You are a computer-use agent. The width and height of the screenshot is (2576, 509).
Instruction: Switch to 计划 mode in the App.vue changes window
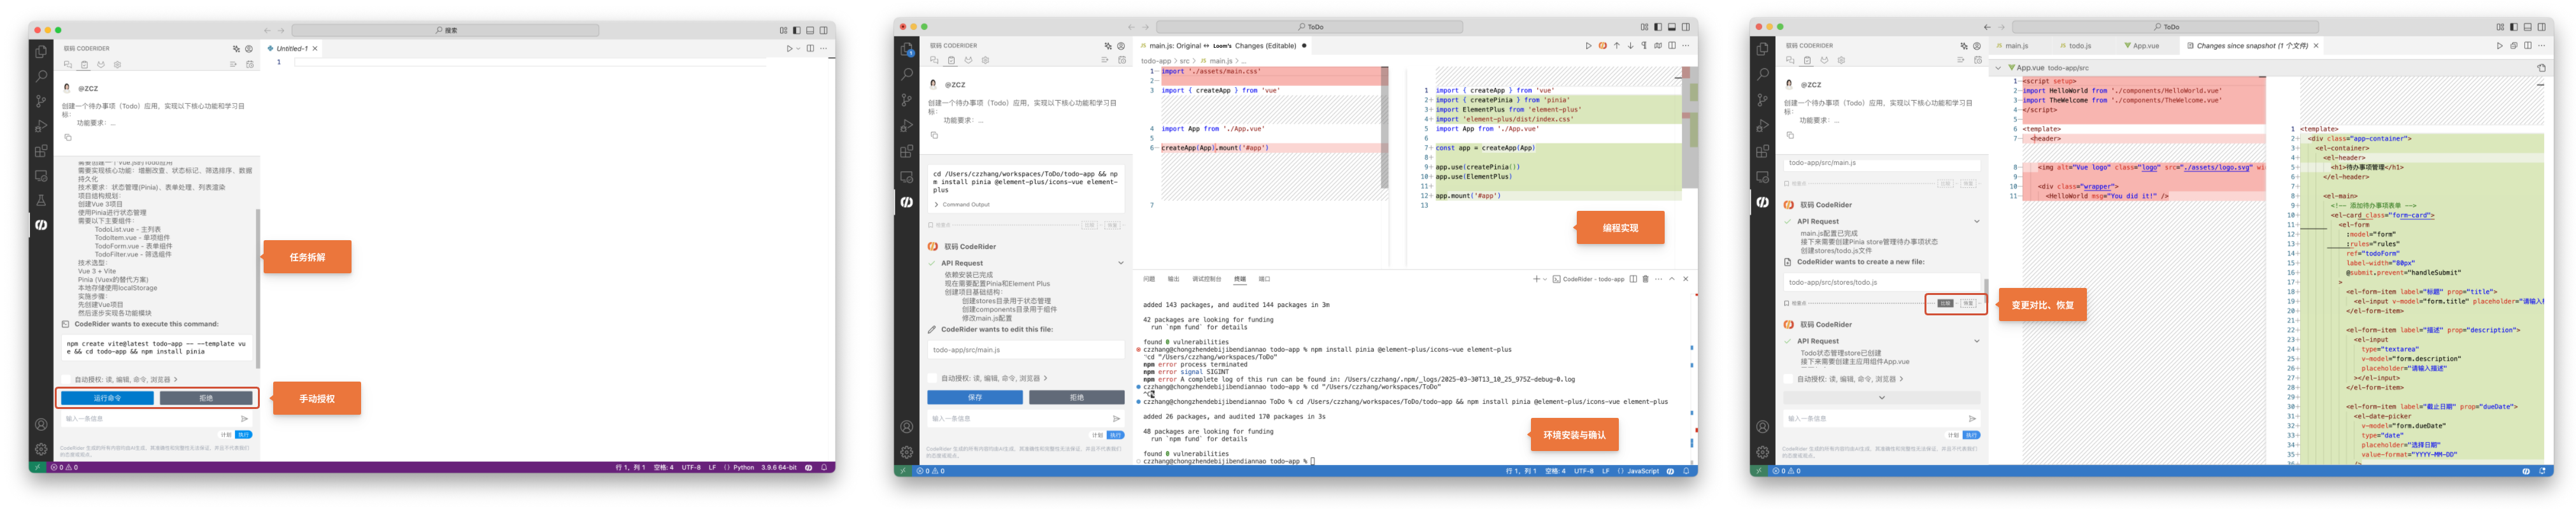tap(1953, 435)
